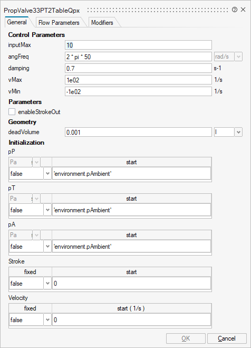Expand the pT fixed false dropdown
The image size is (251, 348).
click(47, 210)
